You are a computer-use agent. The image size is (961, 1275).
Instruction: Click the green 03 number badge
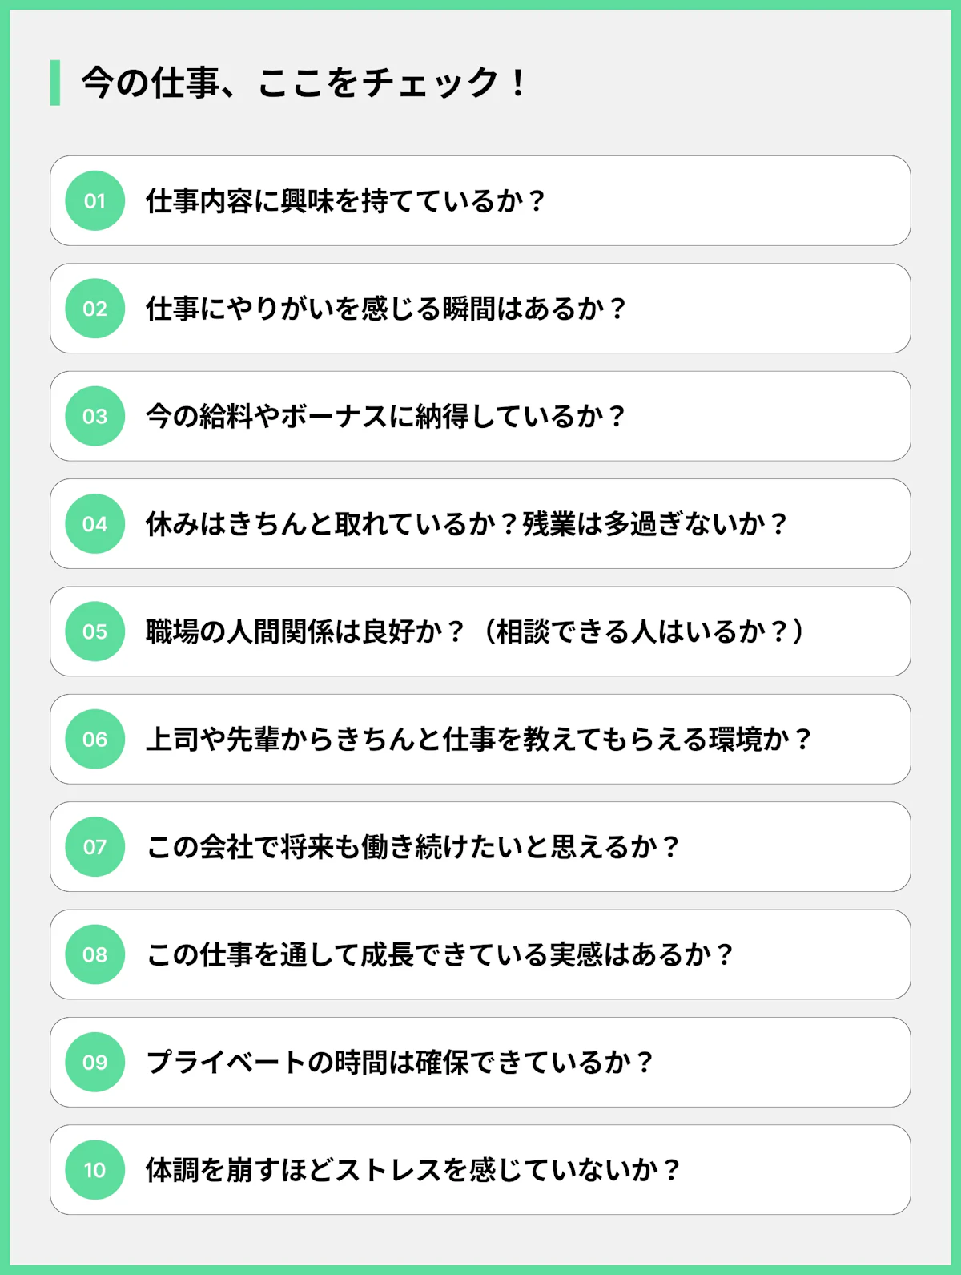click(x=94, y=416)
